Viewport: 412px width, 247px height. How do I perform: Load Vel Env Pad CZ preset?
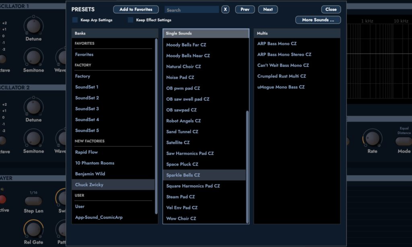[x=204, y=208]
